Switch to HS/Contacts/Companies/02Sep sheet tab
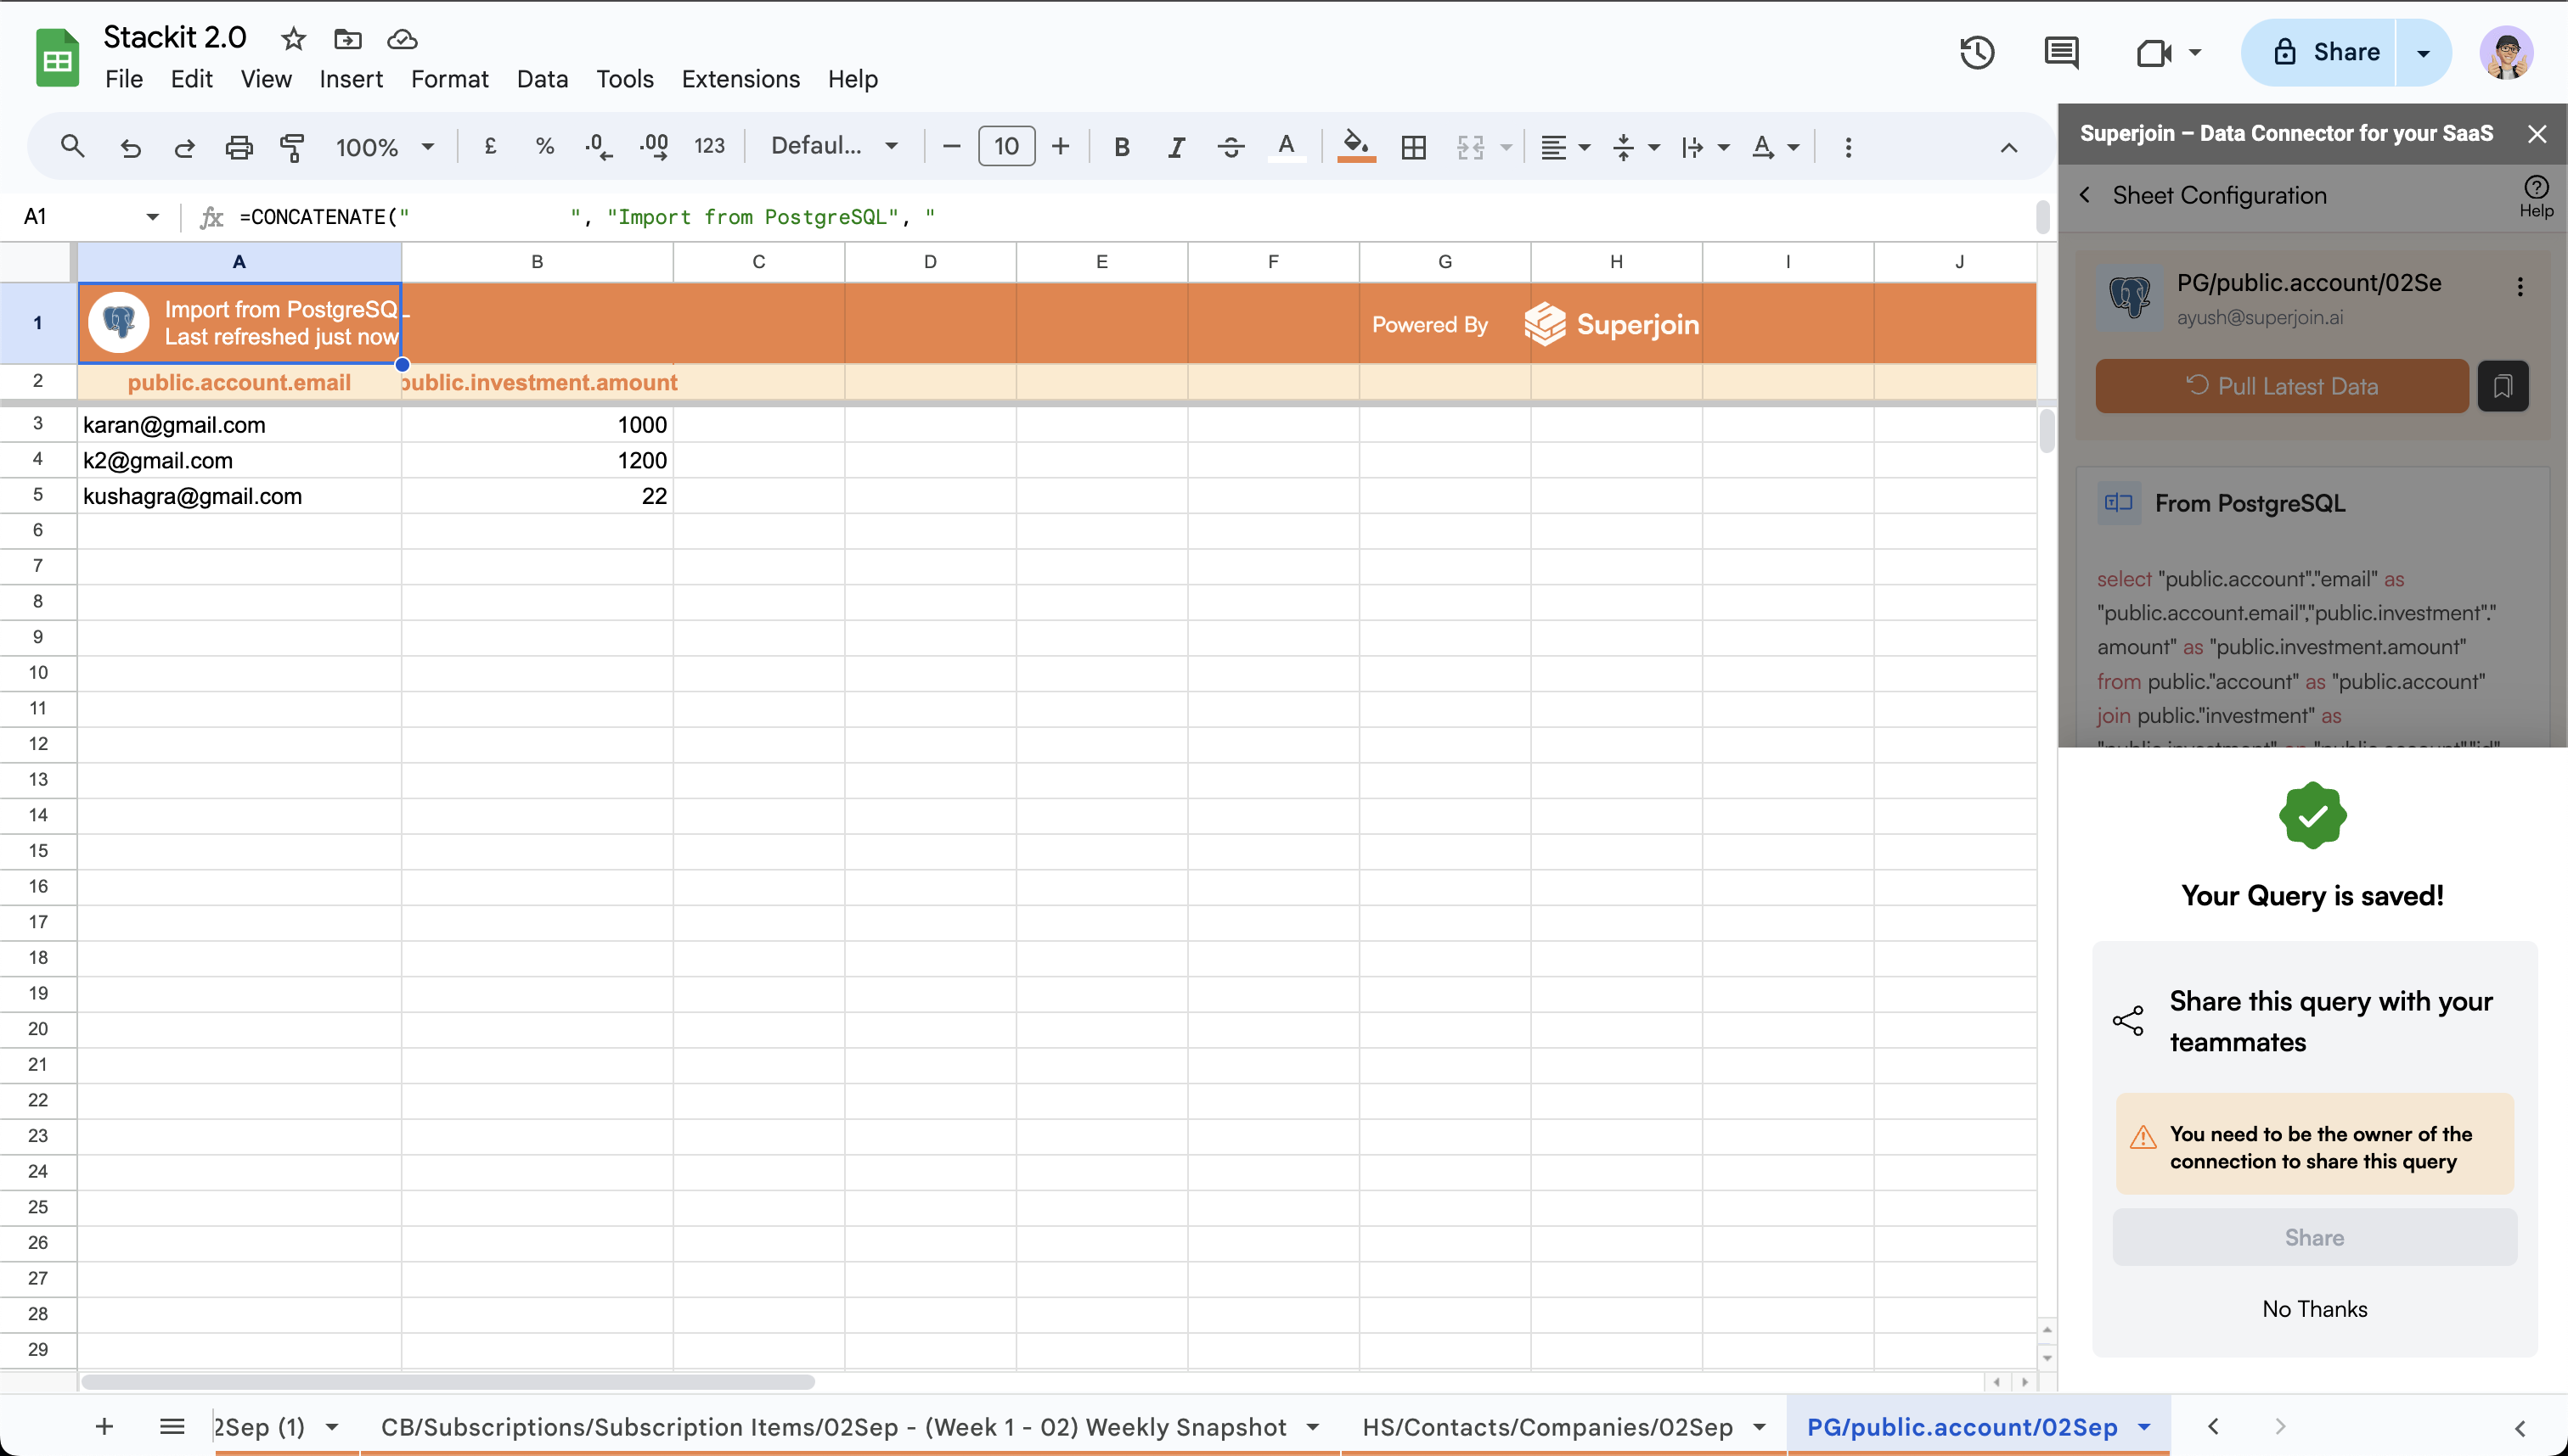Screen dimensions: 2568x1456 [1547, 1427]
